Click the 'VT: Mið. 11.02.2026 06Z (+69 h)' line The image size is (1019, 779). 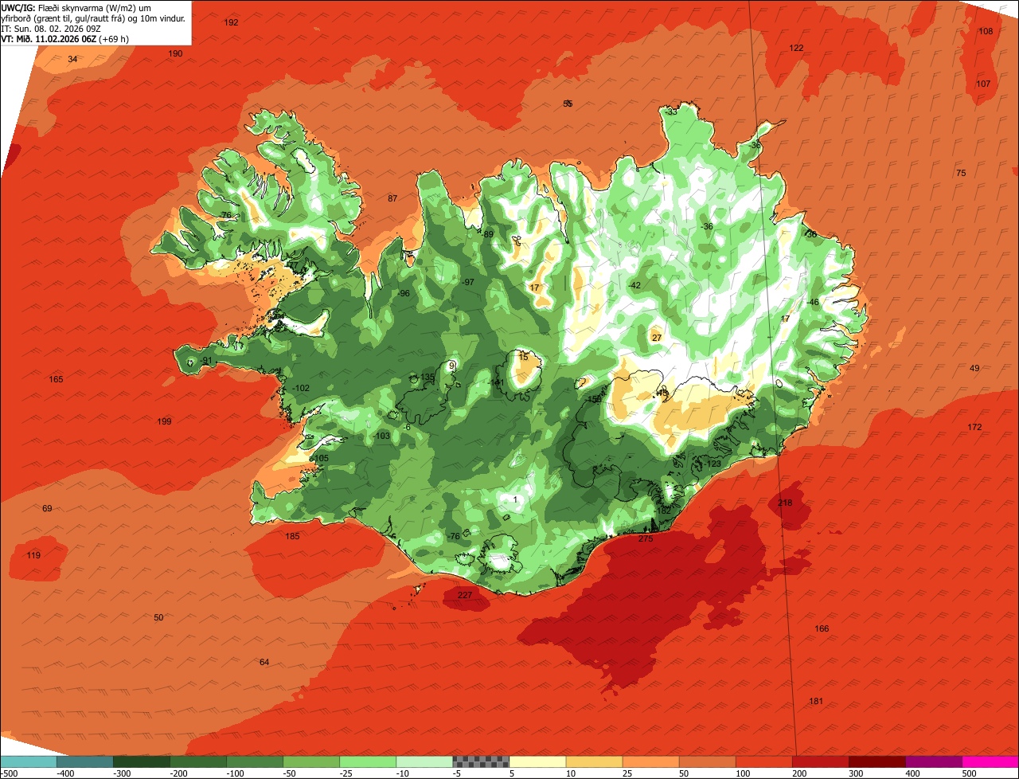tap(65, 38)
